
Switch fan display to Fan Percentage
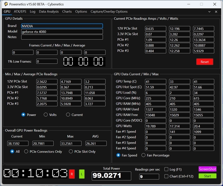point(143,155)
